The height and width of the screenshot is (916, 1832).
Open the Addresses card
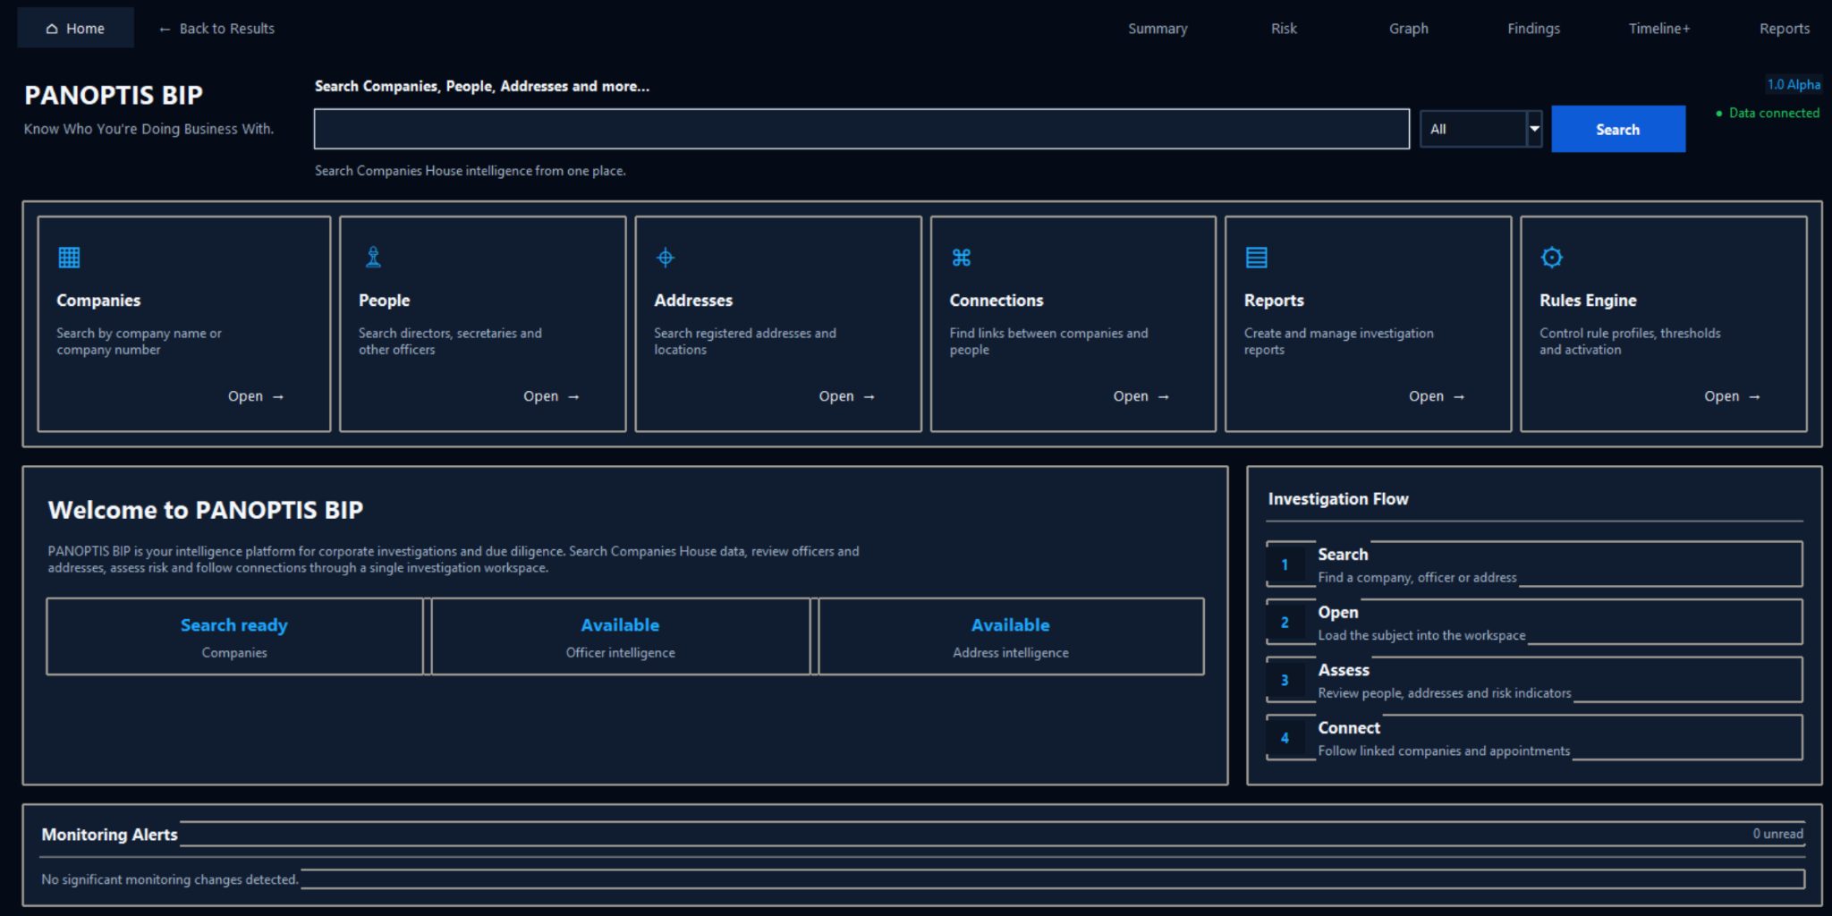(846, 396)
